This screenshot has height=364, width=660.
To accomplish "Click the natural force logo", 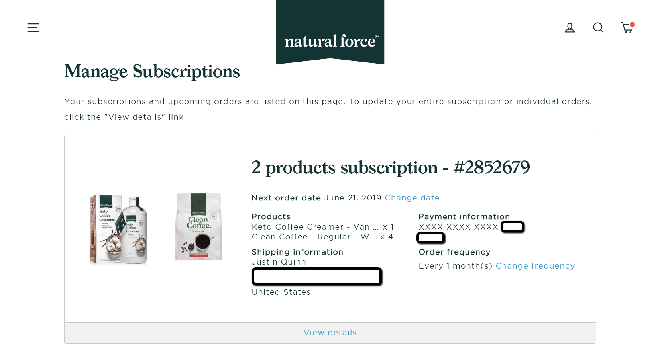I will pyautogui.click(x=330, y=32).
